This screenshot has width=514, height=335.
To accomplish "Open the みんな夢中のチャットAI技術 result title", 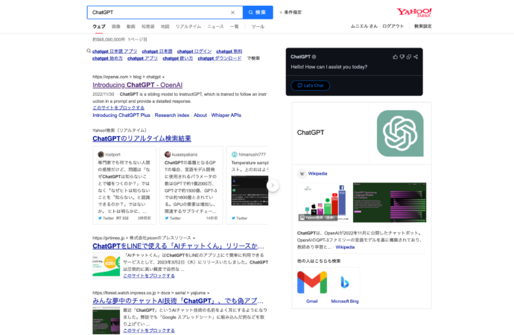I will 178,301.
